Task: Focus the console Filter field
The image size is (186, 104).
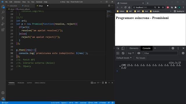Action: click(160, 53)
